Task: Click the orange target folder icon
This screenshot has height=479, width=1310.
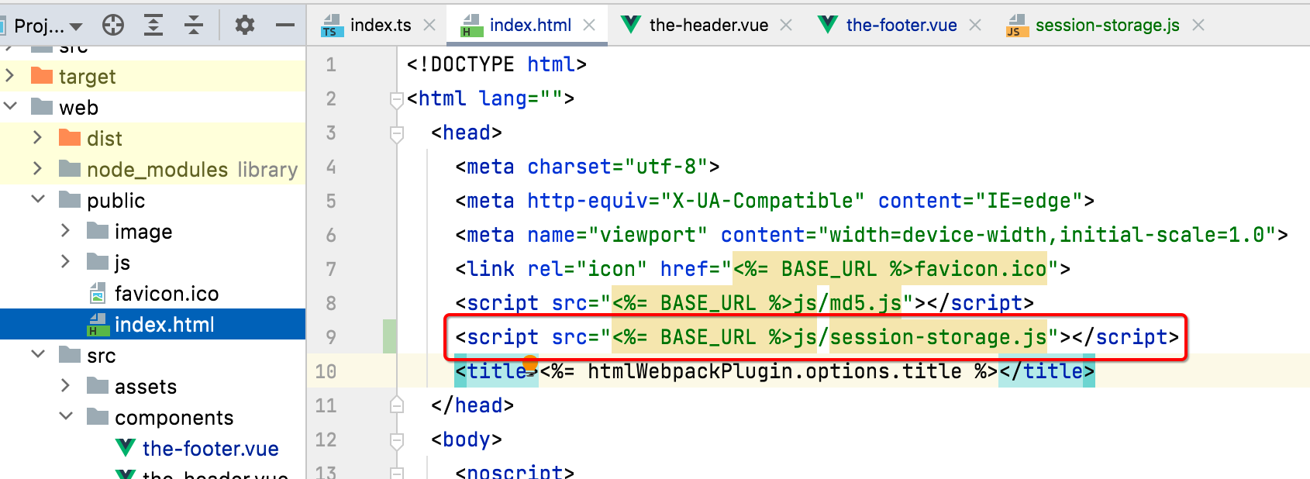Action: pyautogui.click(x=42, y=76)
